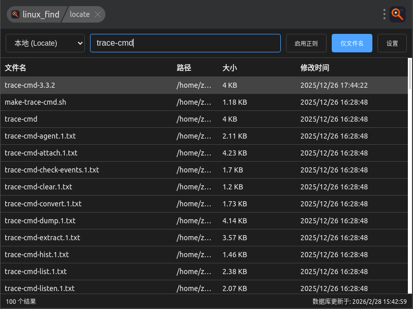Switch to the locate tab label

click(79, 14)
